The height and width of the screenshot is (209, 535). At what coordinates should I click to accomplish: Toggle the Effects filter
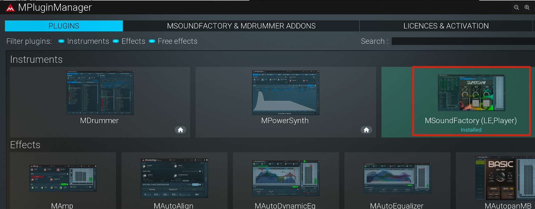116,41
